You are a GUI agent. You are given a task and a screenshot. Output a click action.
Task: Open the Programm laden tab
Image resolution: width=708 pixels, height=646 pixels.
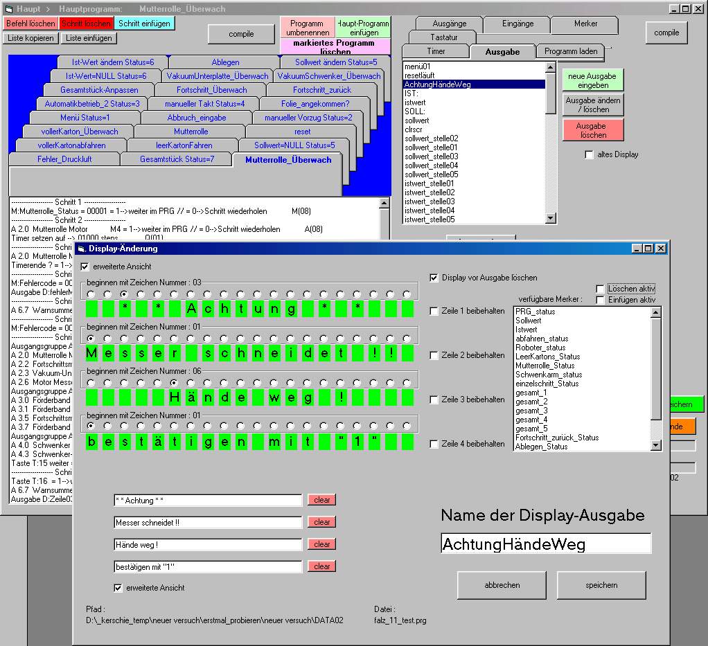coord(570,51)
